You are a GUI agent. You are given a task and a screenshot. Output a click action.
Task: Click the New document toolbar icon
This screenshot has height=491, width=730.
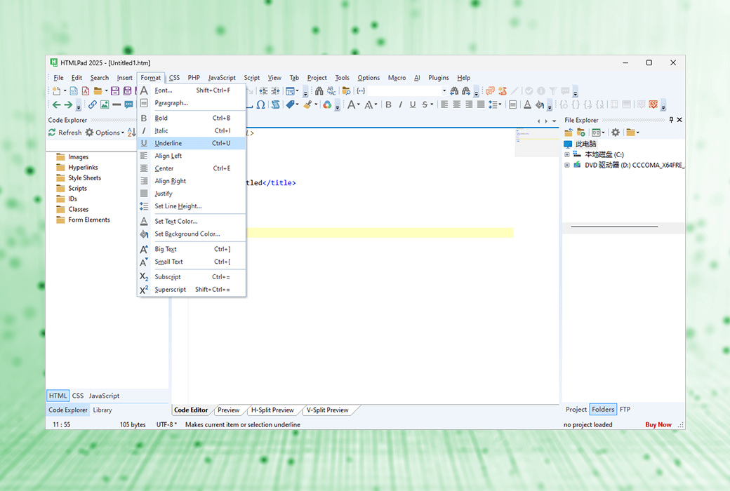56,90
